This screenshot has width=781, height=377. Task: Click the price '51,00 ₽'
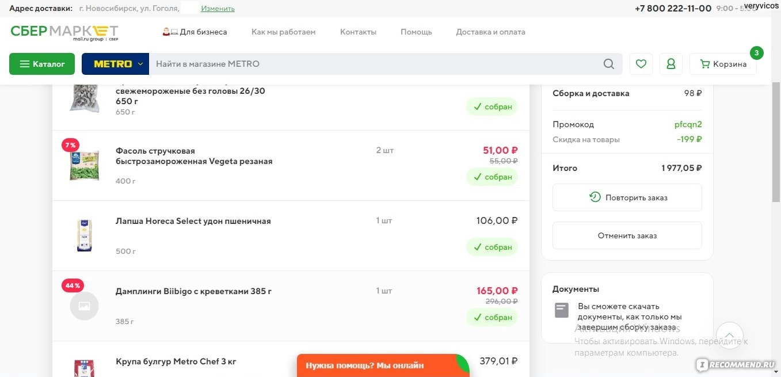point(500,150)
